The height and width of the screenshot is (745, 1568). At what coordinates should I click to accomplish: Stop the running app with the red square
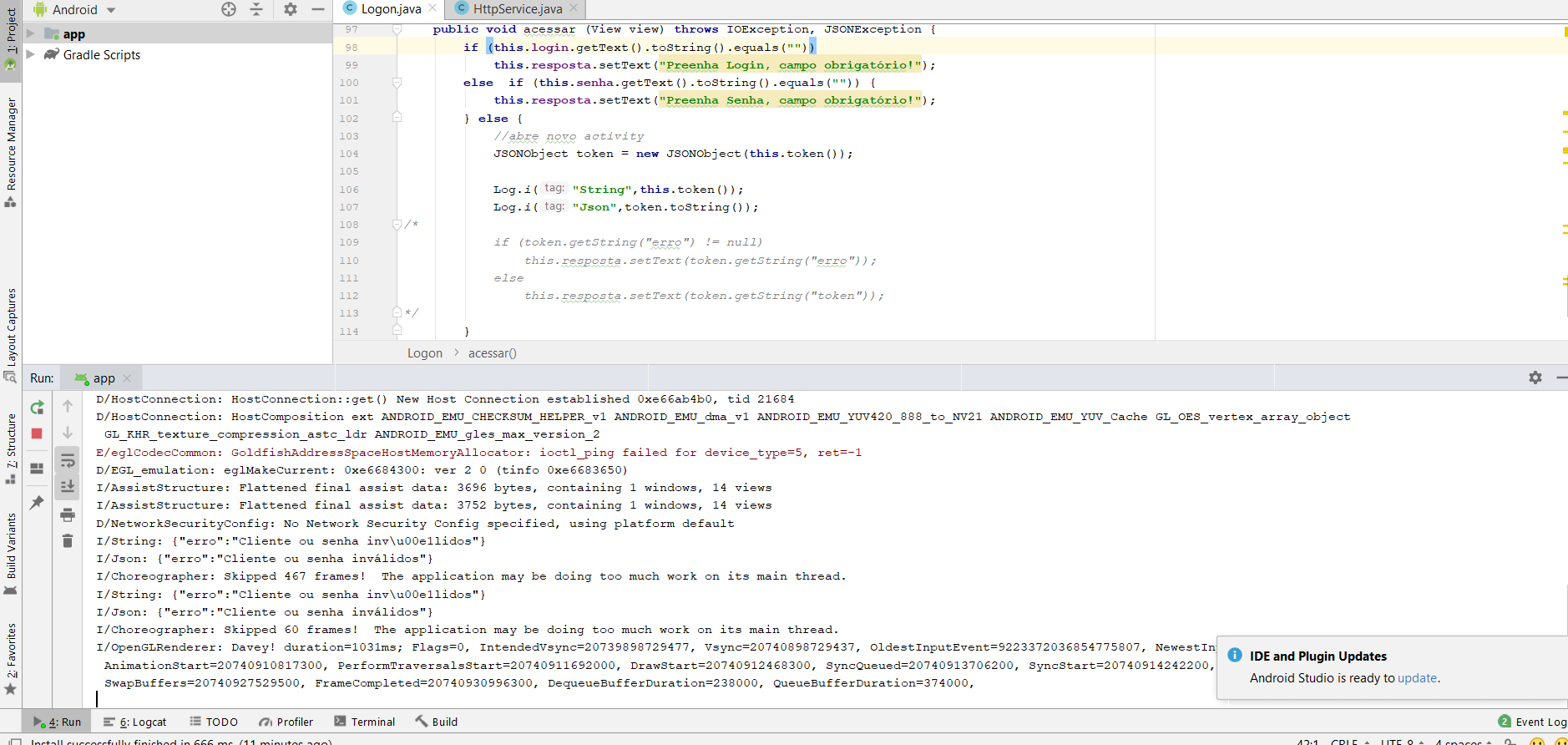(x=37, y=433)
